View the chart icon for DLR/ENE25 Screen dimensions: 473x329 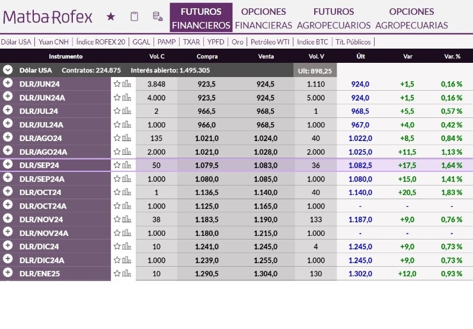(x=126, y=274)
